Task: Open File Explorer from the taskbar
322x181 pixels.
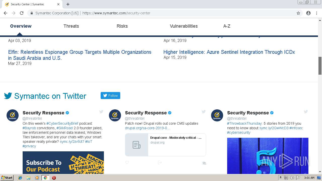Action: point(28,178)
